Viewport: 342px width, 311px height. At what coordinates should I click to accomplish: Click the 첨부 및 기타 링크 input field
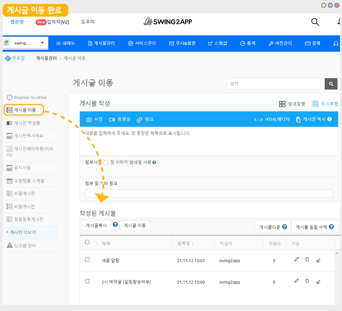point(208,194)
